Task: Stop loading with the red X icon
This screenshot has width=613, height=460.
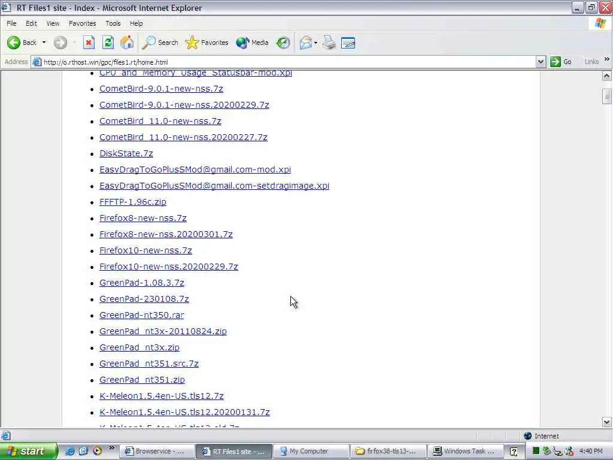Action: (x=89, y=43)
